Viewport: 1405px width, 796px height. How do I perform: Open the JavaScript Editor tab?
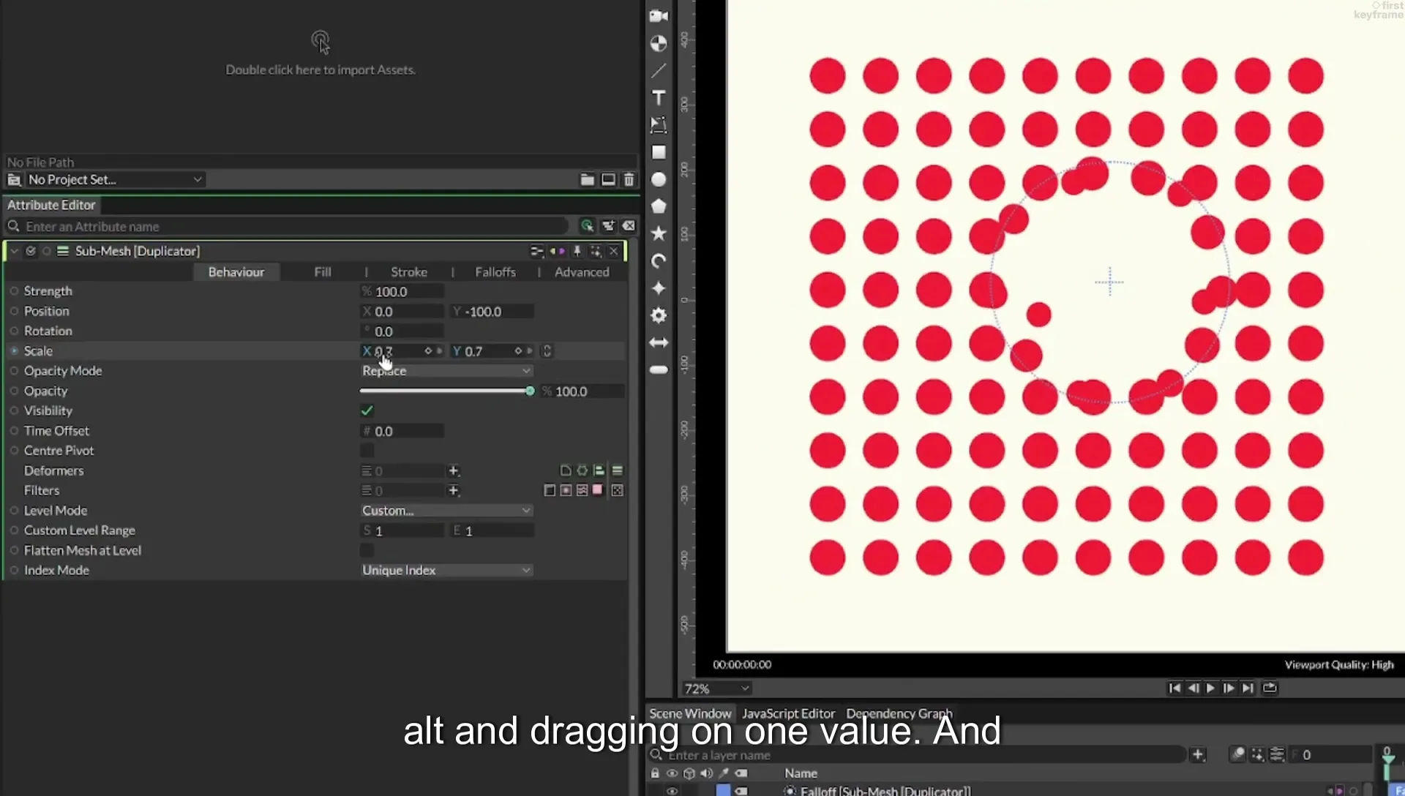pos(788,713)
